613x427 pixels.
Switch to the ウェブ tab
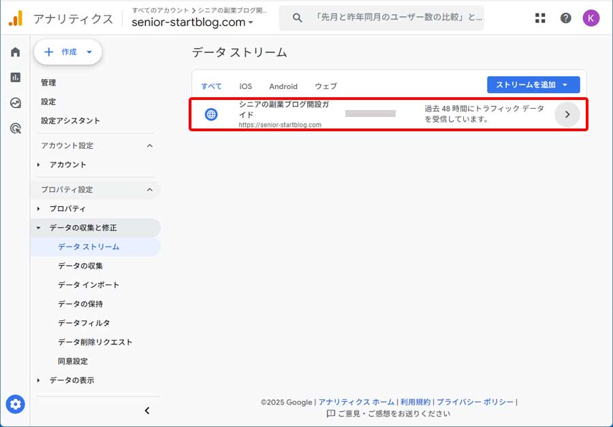pyautogui.click(x=326, y=86)
